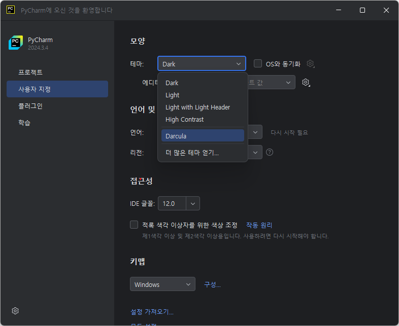
Task: Expand the 리전 dropdown arrow
Action: [x=255, y=152]
